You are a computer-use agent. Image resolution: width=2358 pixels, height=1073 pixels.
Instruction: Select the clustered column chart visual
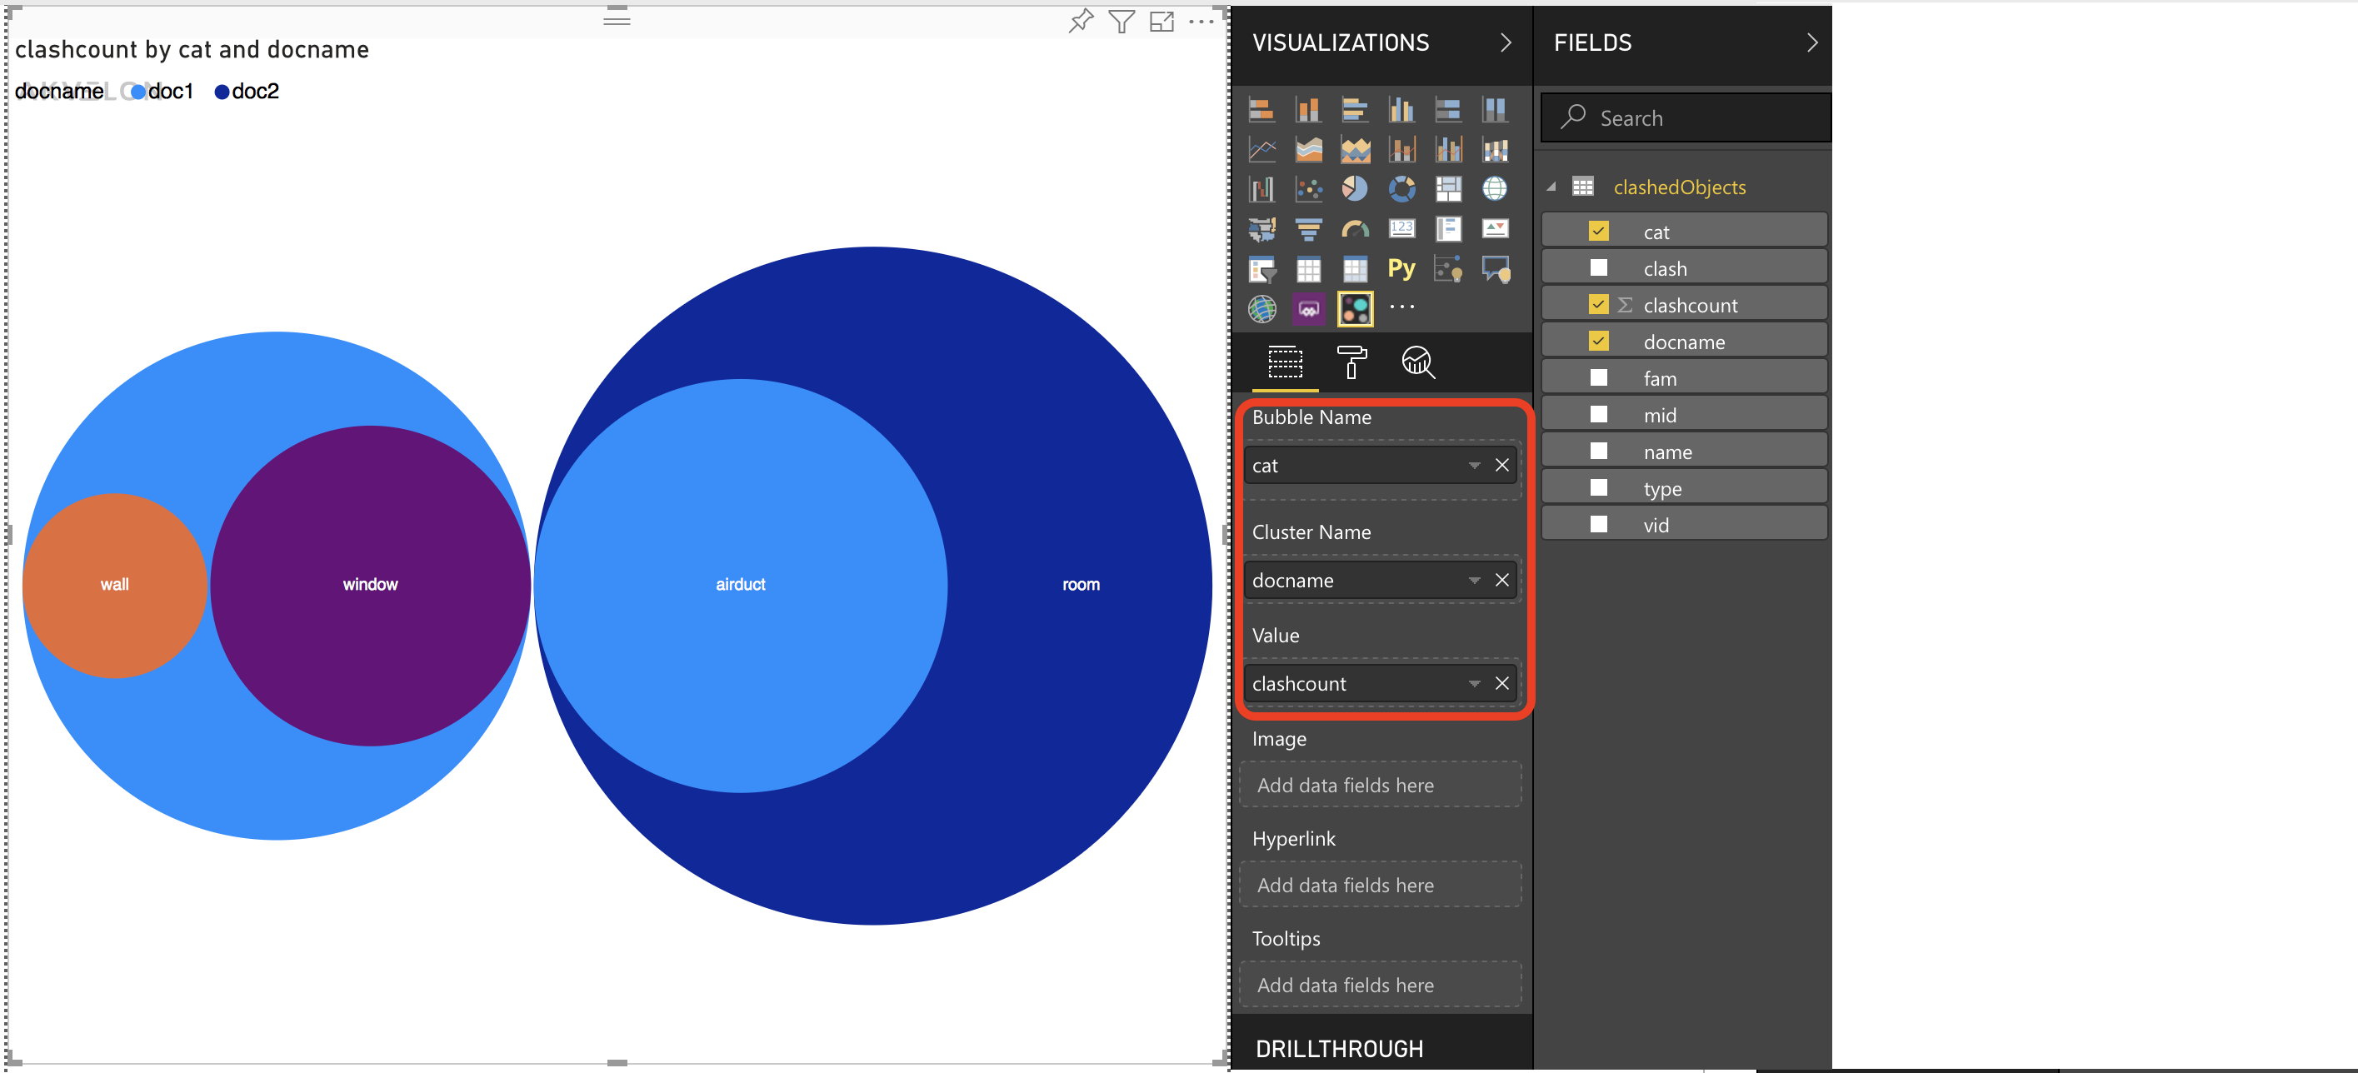point(1401,111)
